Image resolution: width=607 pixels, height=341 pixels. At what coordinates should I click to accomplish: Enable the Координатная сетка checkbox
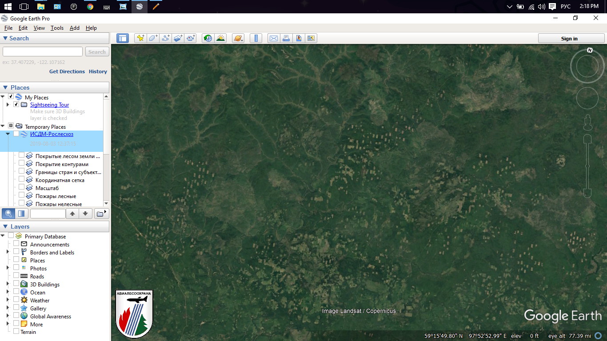21,179
